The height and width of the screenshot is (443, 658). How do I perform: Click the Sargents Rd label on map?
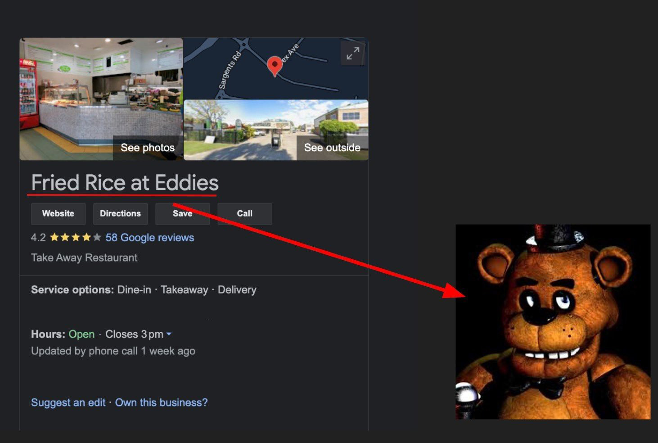(x=230, y=71)
